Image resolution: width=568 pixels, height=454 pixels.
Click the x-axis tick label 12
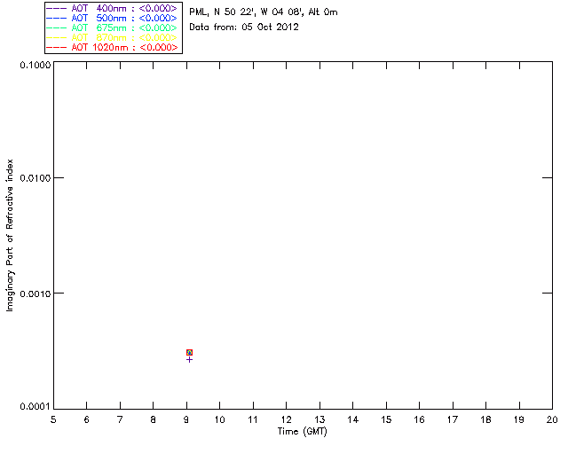point(286,419)
